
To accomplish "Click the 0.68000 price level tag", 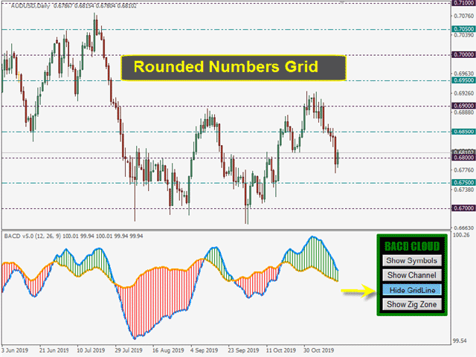I will (x=463, y=158).
